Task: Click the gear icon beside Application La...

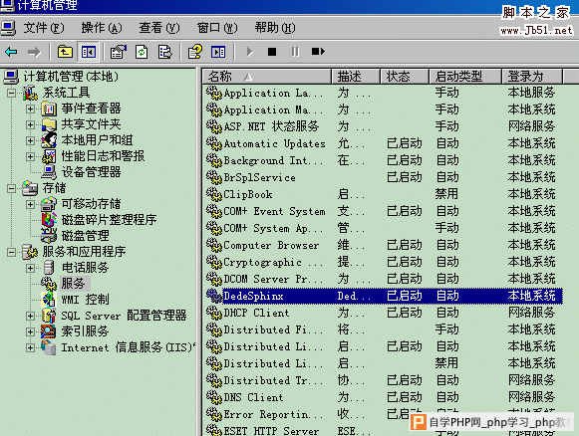Action: [214, 93]
